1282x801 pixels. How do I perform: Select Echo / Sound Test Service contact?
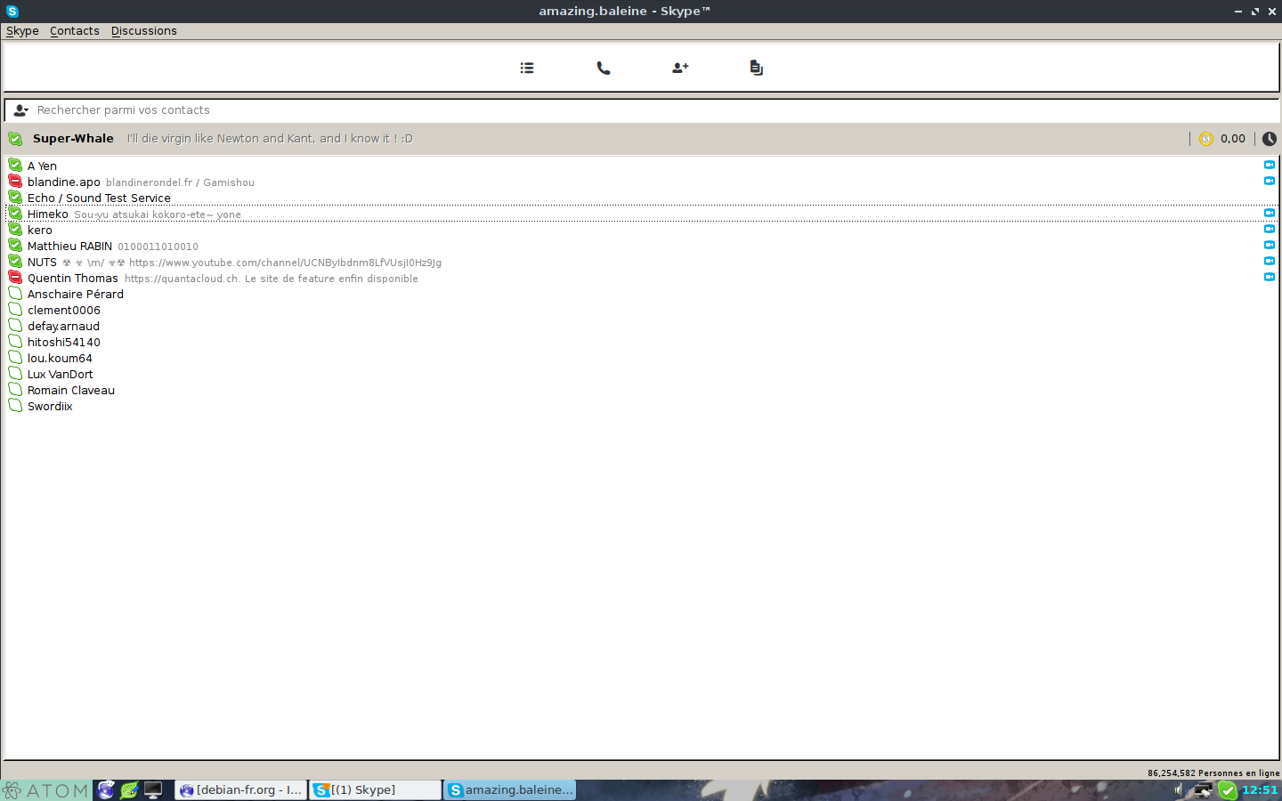point(641,198)
